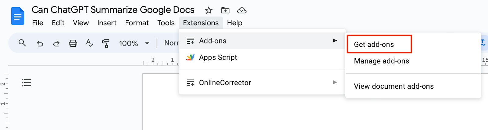
Task: Move document to a folder
Action: 225,10
